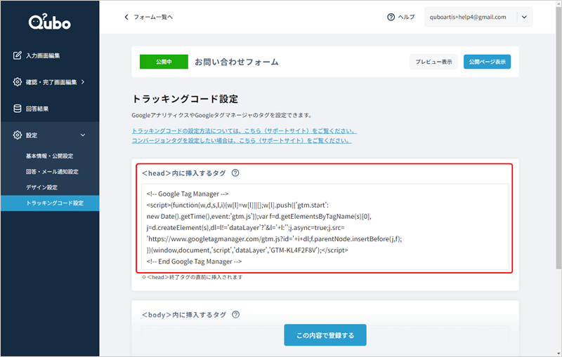This screenshot has width=562, height=357.
Task: Click the Qubo logo
Action: pyautogui.click(x=49, y=22)
